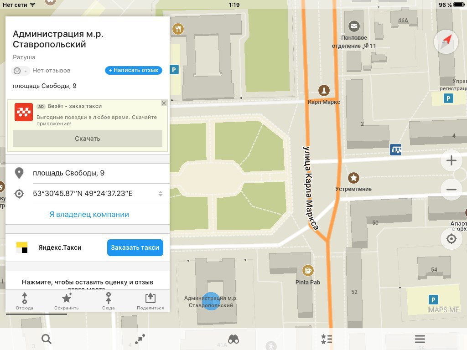This screenshot has width=467, height=350.
Task: Open bookmarks list star icon
Action: click(327, 339)
